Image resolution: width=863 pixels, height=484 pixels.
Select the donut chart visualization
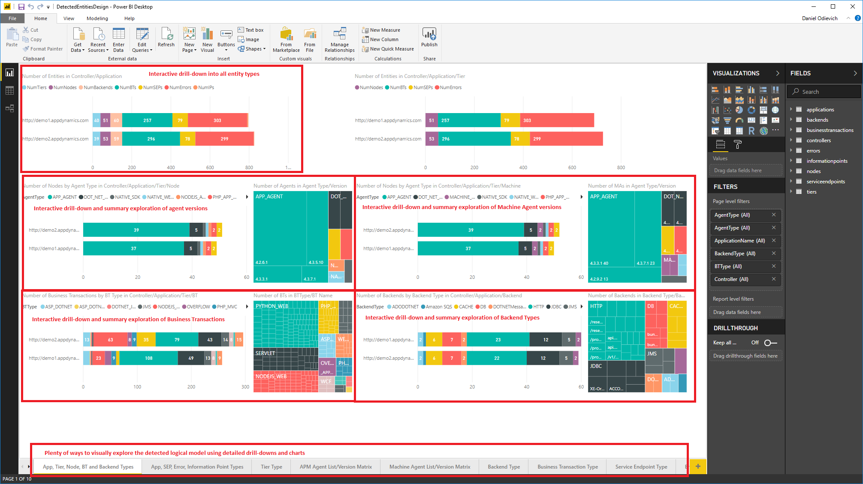click(x=751, y=110)
